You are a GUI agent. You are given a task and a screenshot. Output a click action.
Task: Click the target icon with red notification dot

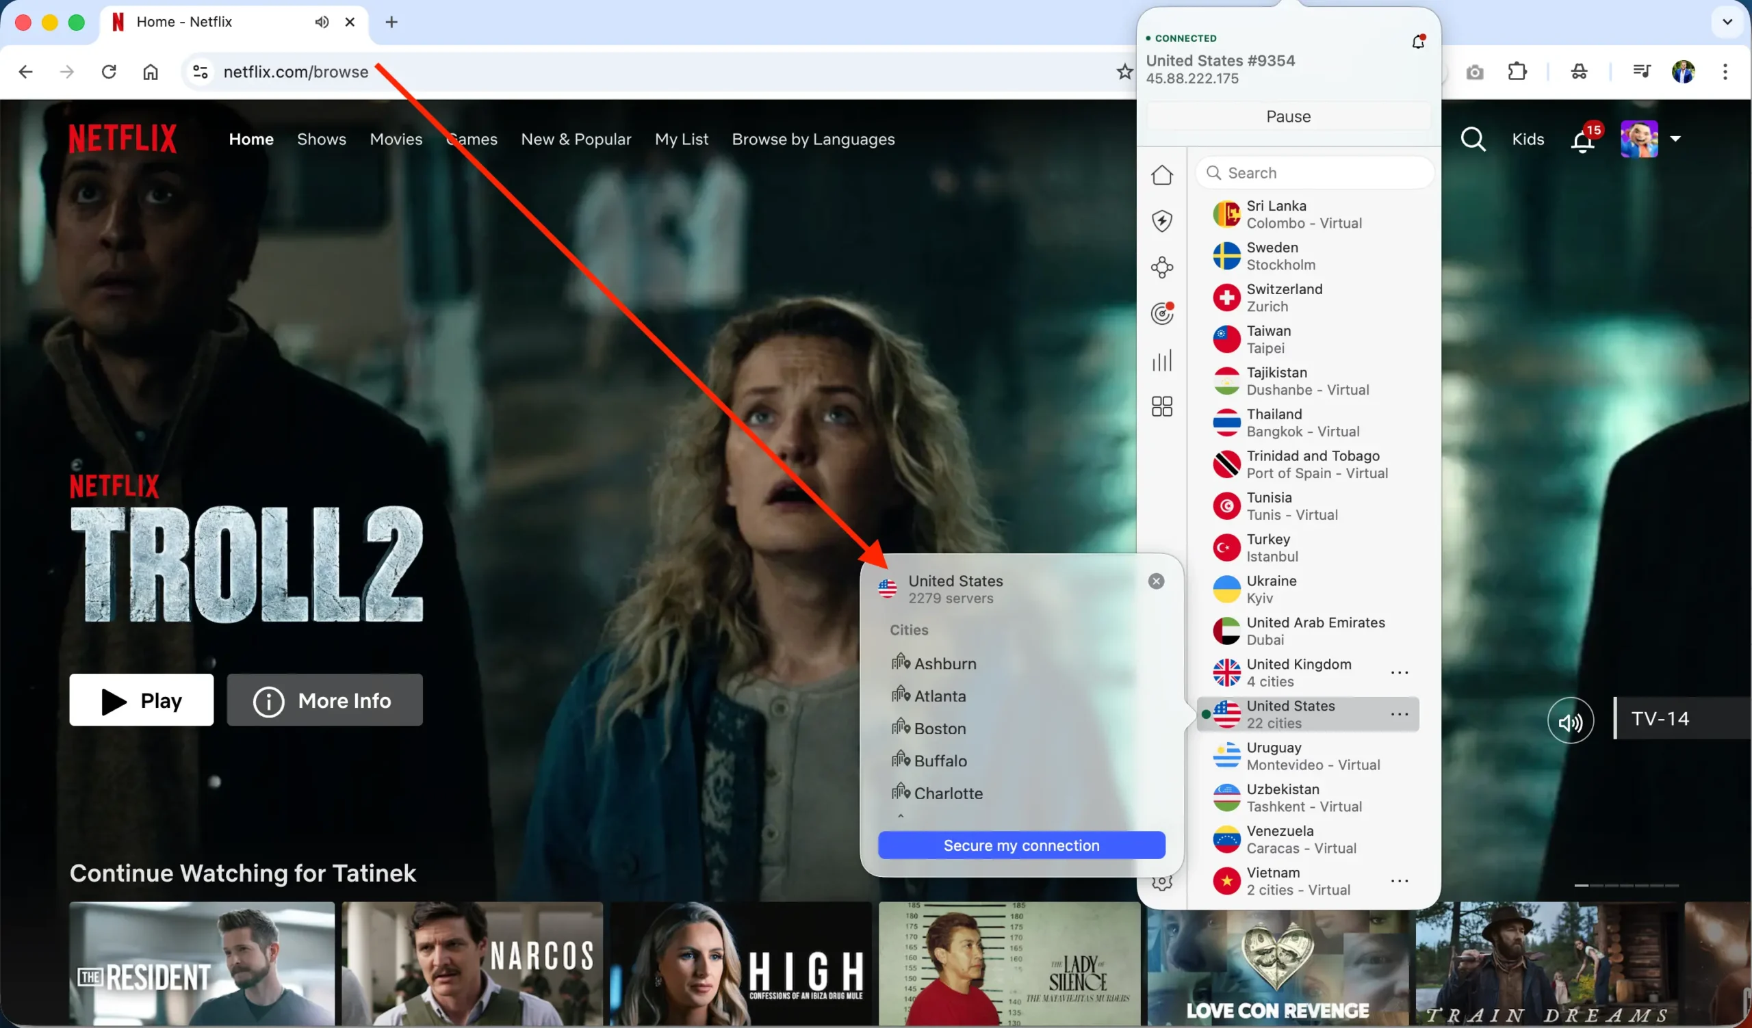point(1162,313)
